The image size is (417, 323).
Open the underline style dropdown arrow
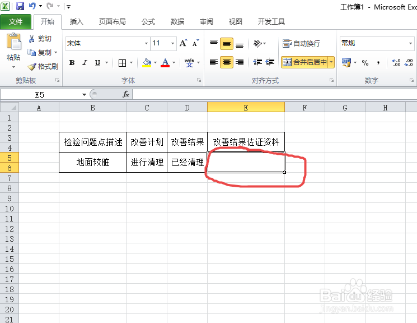tap(107, 63)
